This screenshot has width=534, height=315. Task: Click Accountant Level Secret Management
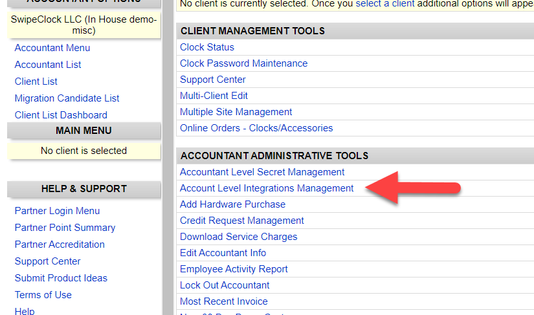click(262, 172)
